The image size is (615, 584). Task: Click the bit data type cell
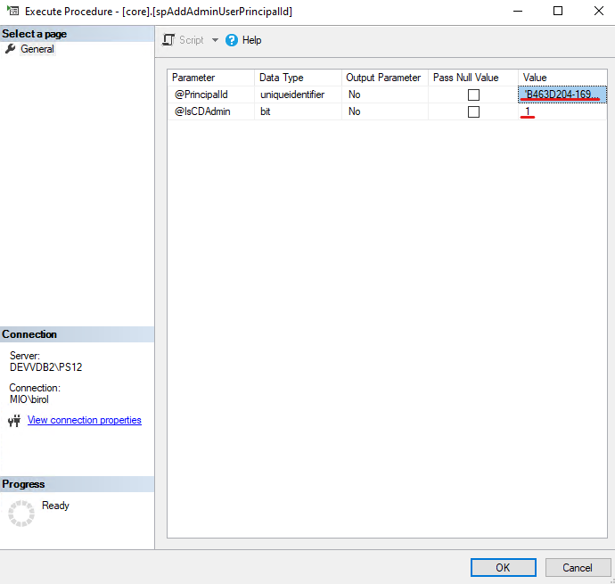point(298,111)
